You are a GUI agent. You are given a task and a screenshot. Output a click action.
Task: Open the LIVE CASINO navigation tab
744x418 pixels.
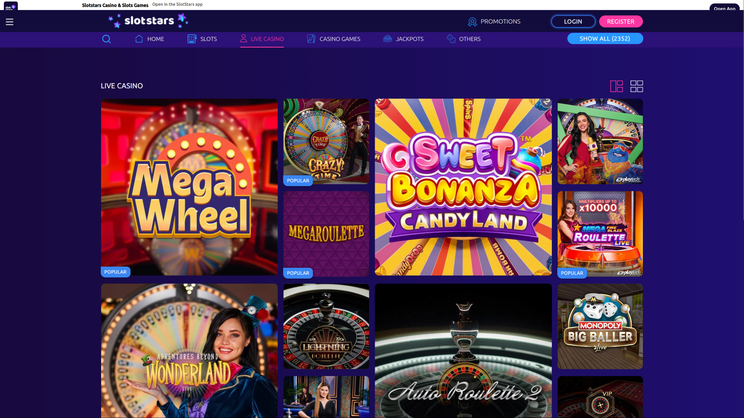click(x=267, y=39)
